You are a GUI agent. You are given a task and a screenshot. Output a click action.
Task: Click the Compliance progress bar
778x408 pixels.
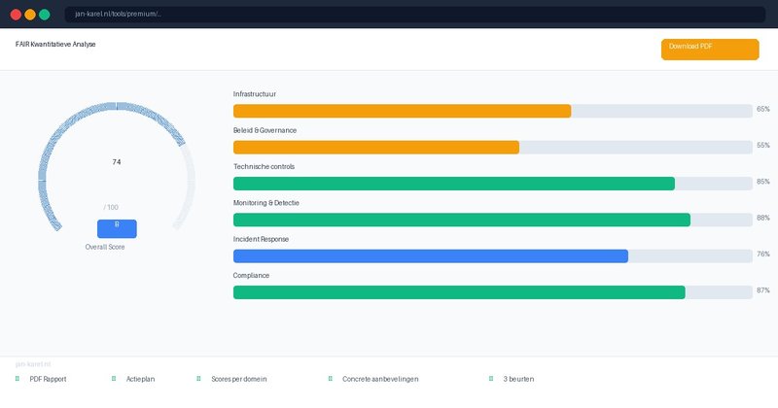tap(459, 292)
